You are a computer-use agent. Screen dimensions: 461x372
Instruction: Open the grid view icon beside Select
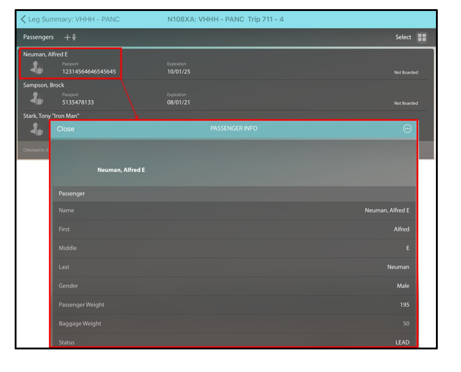coord(422,37)
